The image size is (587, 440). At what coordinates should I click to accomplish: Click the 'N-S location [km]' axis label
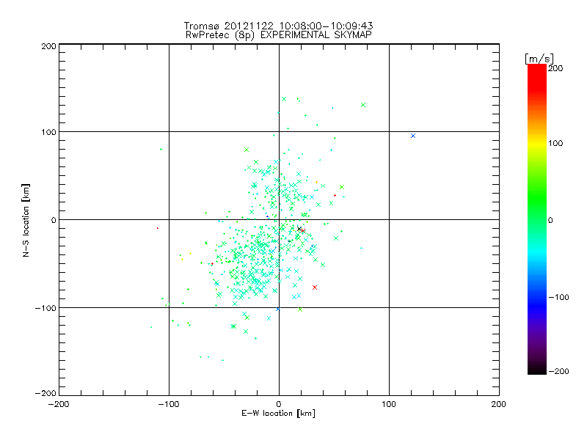click(26, 220)
